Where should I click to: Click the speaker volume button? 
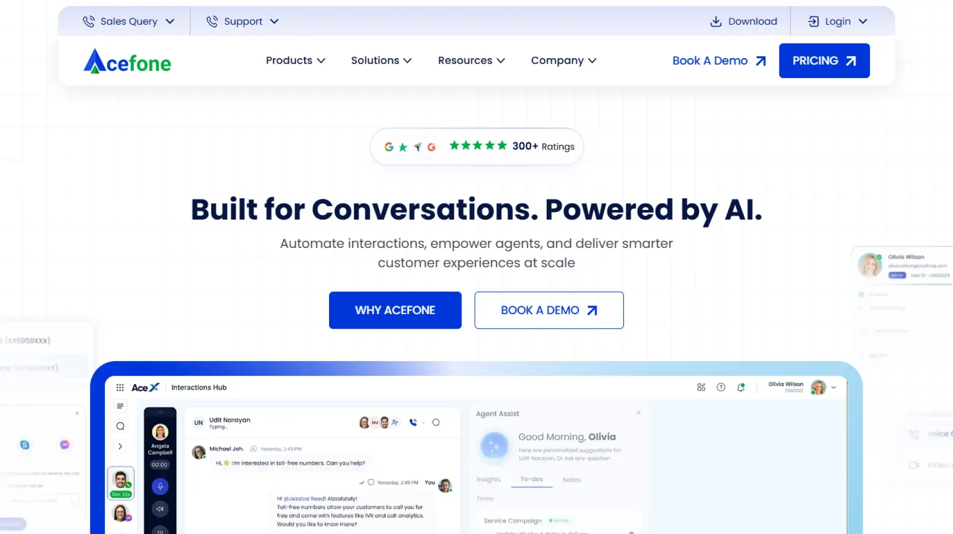[x=160, y=509]
